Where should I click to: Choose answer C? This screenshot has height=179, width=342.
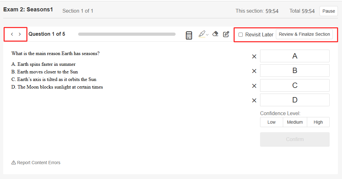(x=295, y=85)
